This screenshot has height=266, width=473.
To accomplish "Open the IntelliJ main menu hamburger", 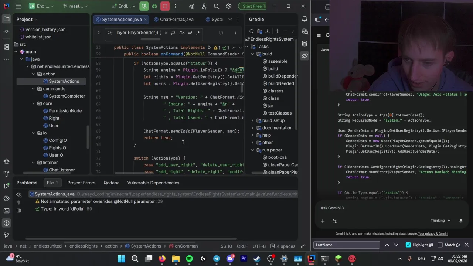I will point(18,6).
